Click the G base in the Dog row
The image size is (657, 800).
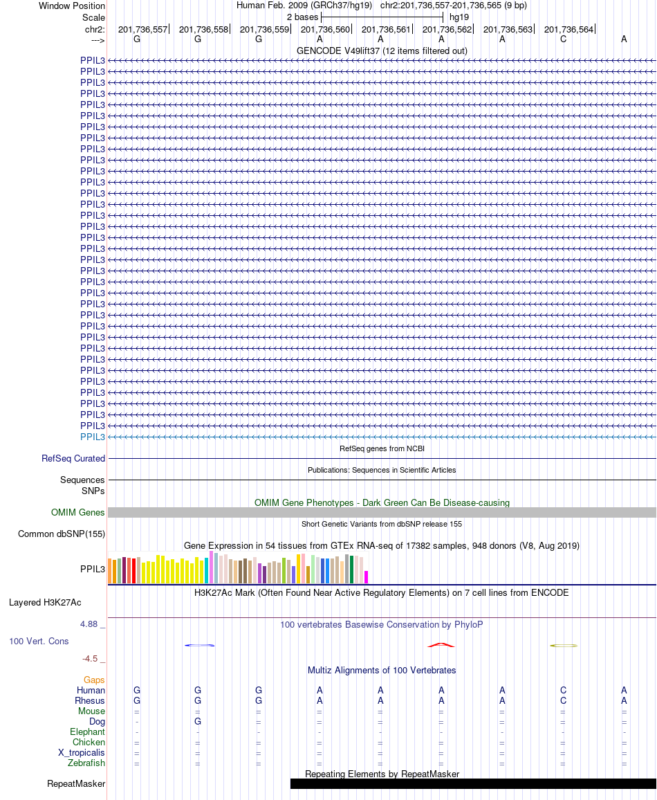tap(198, 721)
